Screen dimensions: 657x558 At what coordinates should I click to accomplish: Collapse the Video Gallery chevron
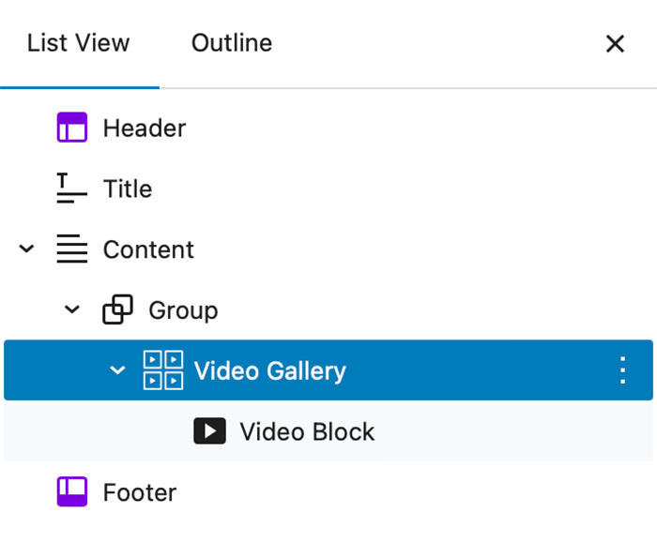pyautogui.click(x=117, y=370)
